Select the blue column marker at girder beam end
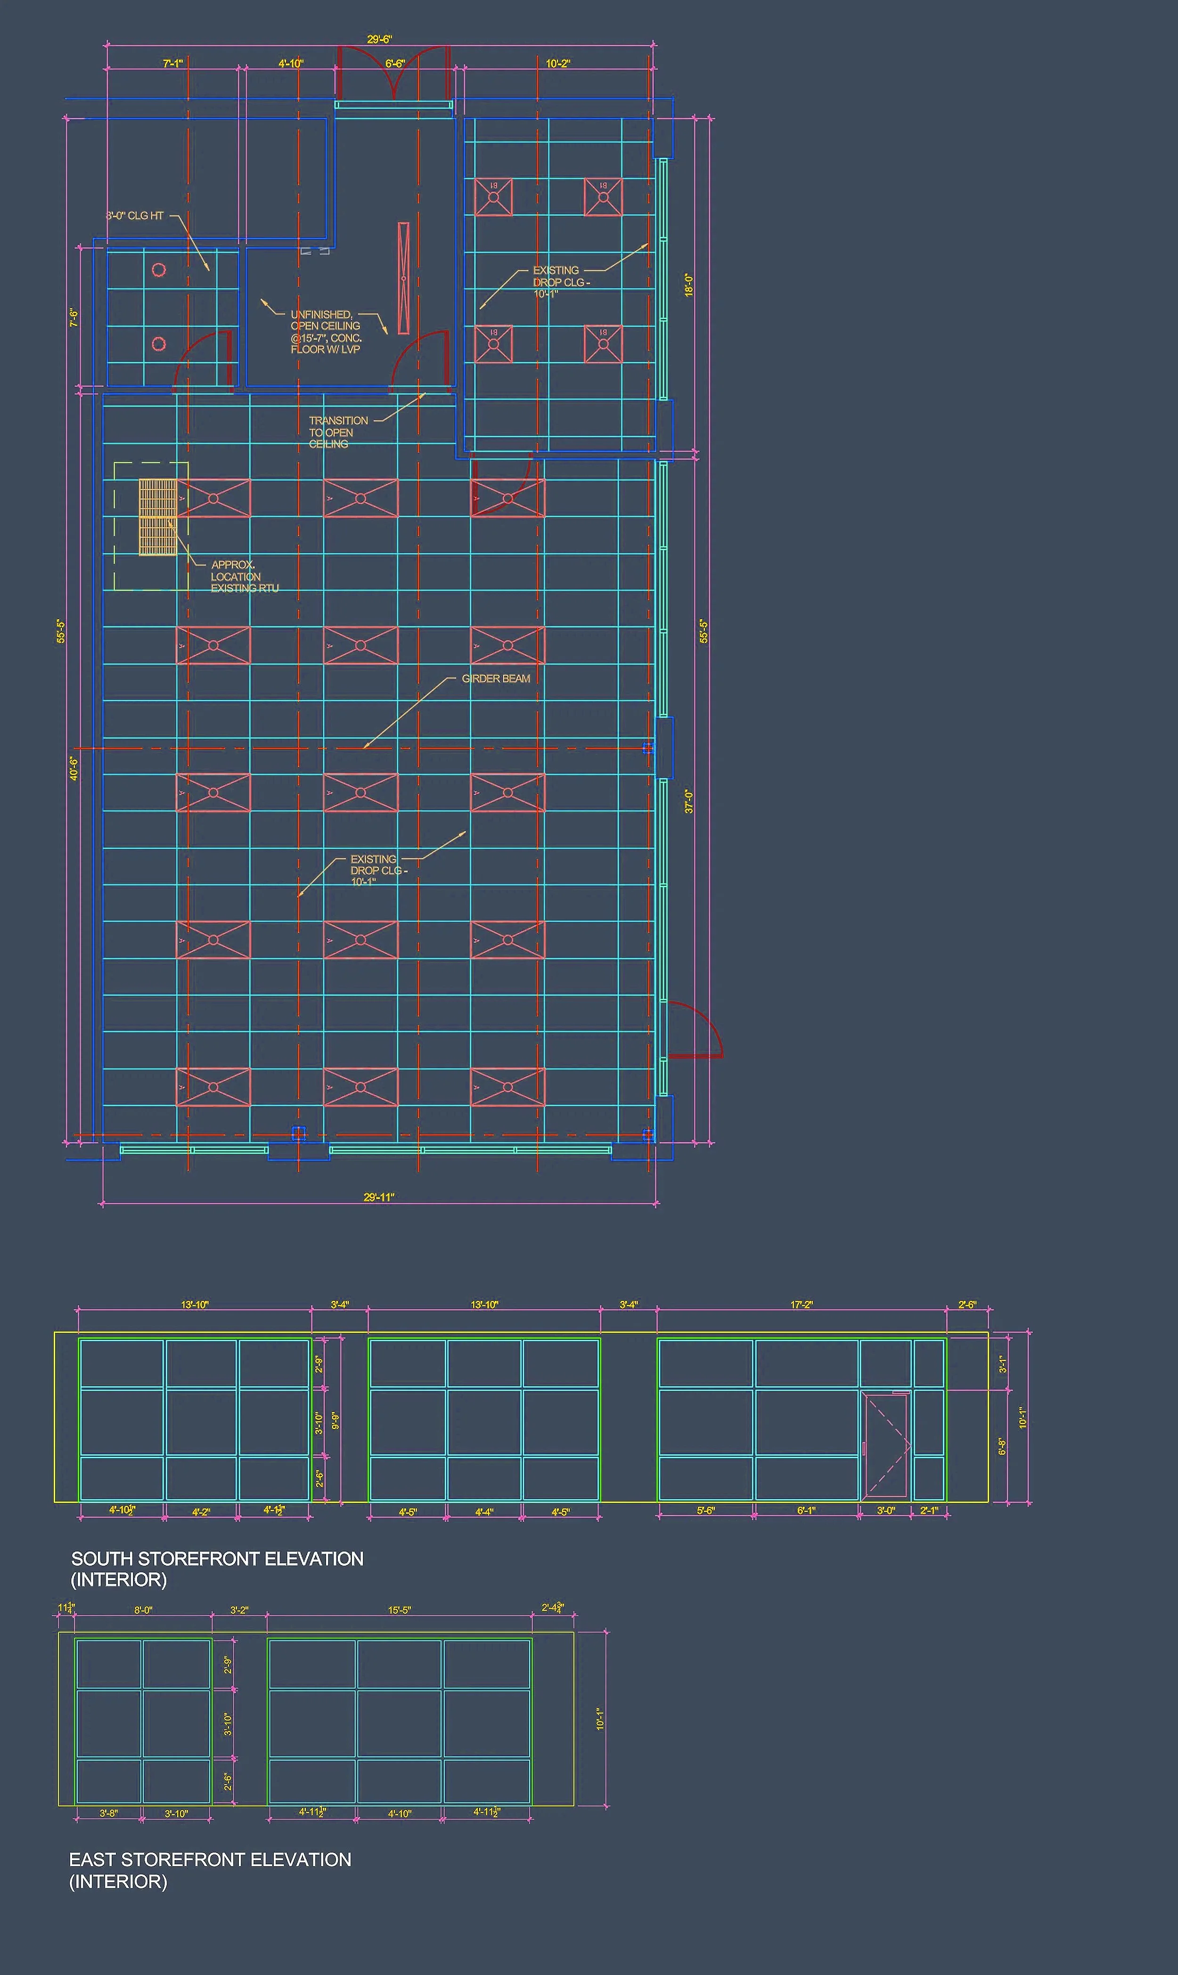Screen dimensions: 1178x1975 (648, 748)
